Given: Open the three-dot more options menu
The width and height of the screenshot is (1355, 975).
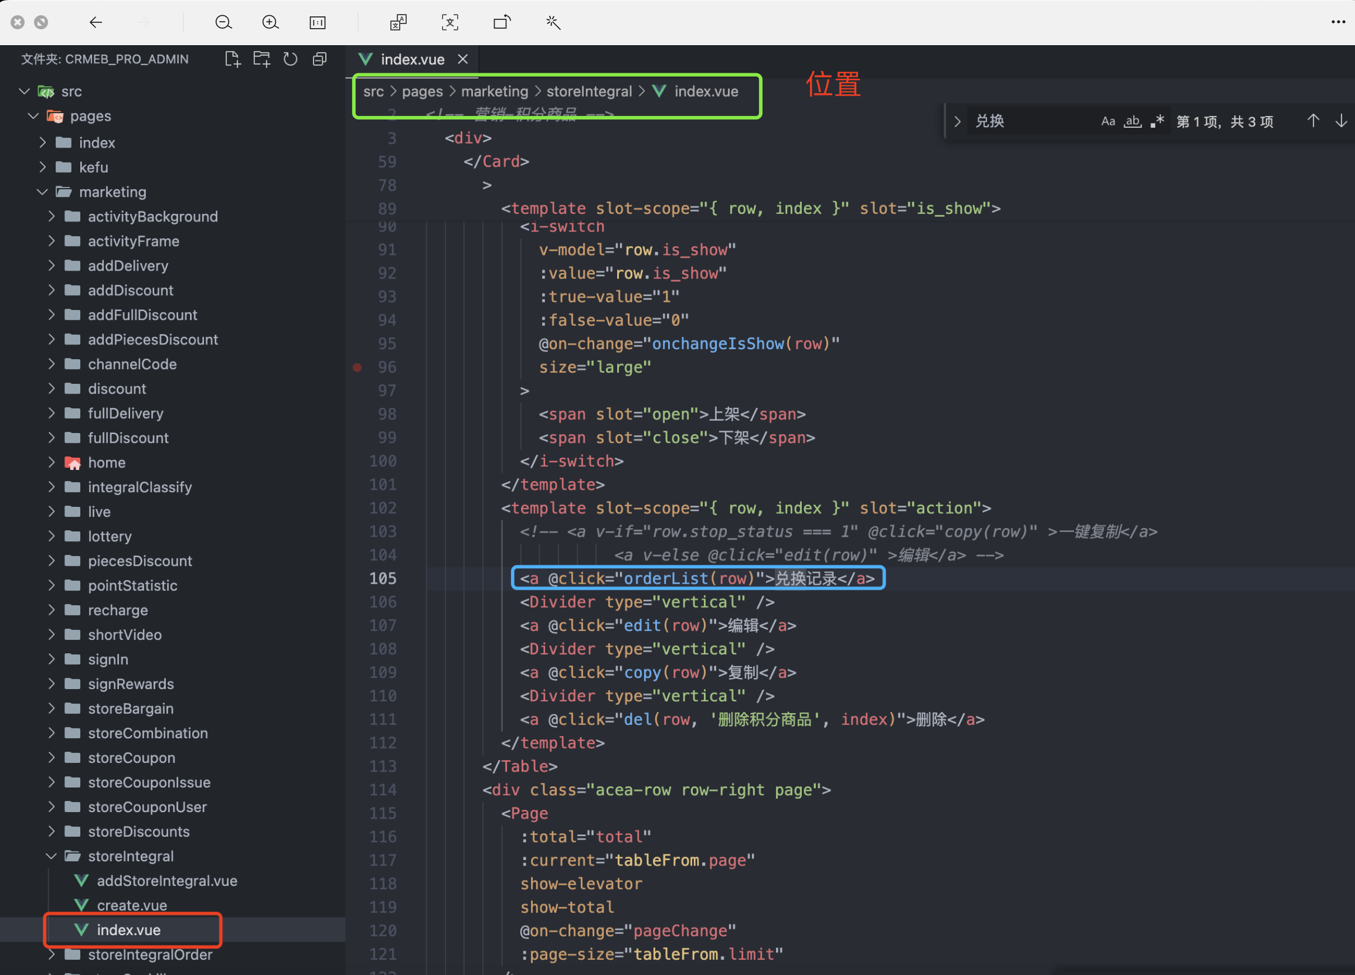Looking at the screenshot, I should pos(1337,22).
